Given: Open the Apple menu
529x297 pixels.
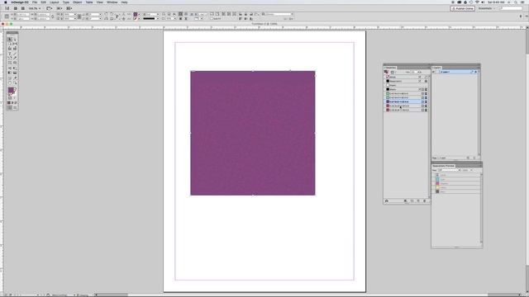Looking at the screenshot, I should pyautogui.click(x=6, y=2).
